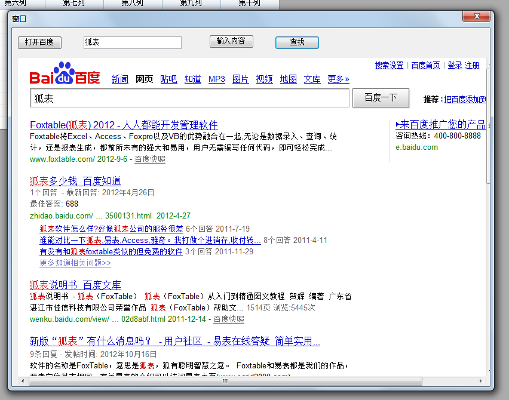Open the 谁能对比一下狐表,易表 question link
The image size is (509, 400).
tap(150, 241)
